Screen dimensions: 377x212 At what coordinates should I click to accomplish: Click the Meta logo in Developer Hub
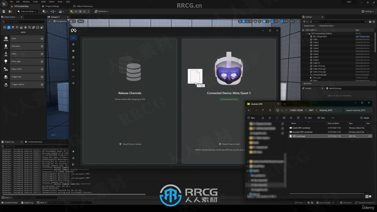click(x=74, y=31)
